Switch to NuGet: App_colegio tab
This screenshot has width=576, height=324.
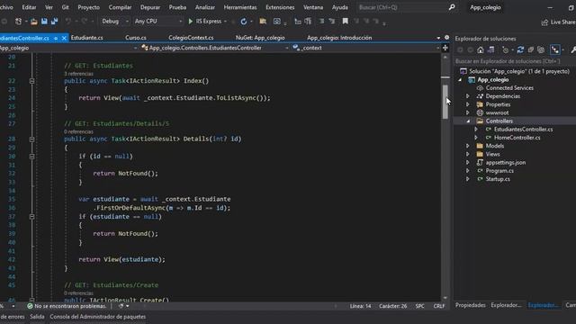[x=260, y=38]
